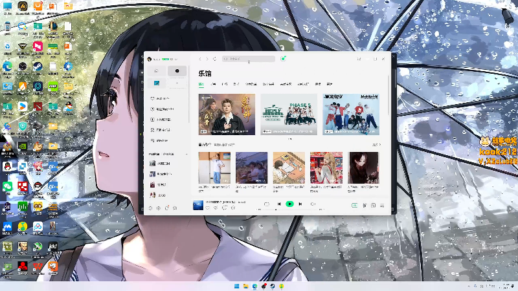
Task: Open the banner with dancing boy group
Action: [351, 114]
